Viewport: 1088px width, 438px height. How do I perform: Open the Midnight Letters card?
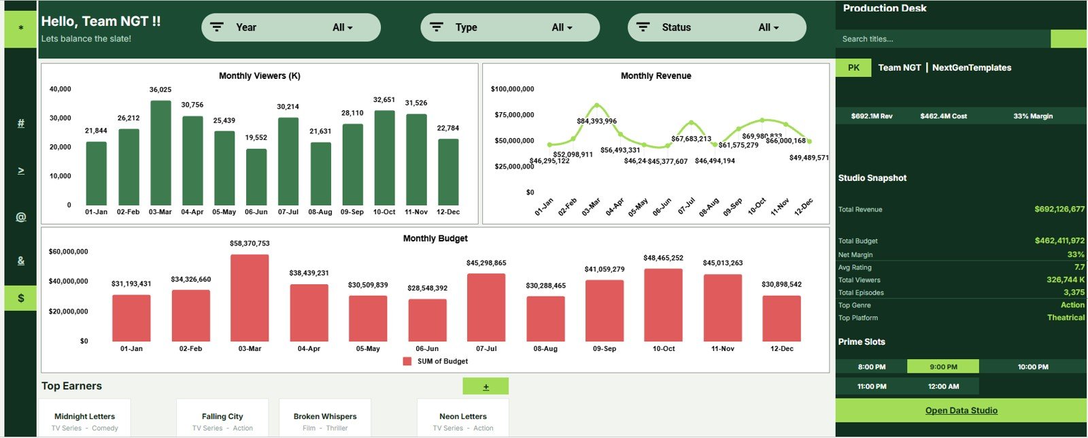pos(85,418)
